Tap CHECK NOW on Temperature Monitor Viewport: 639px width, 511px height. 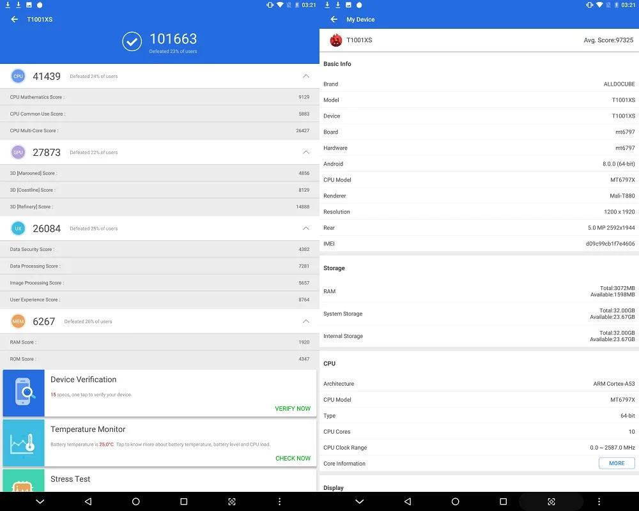(293, 459)
